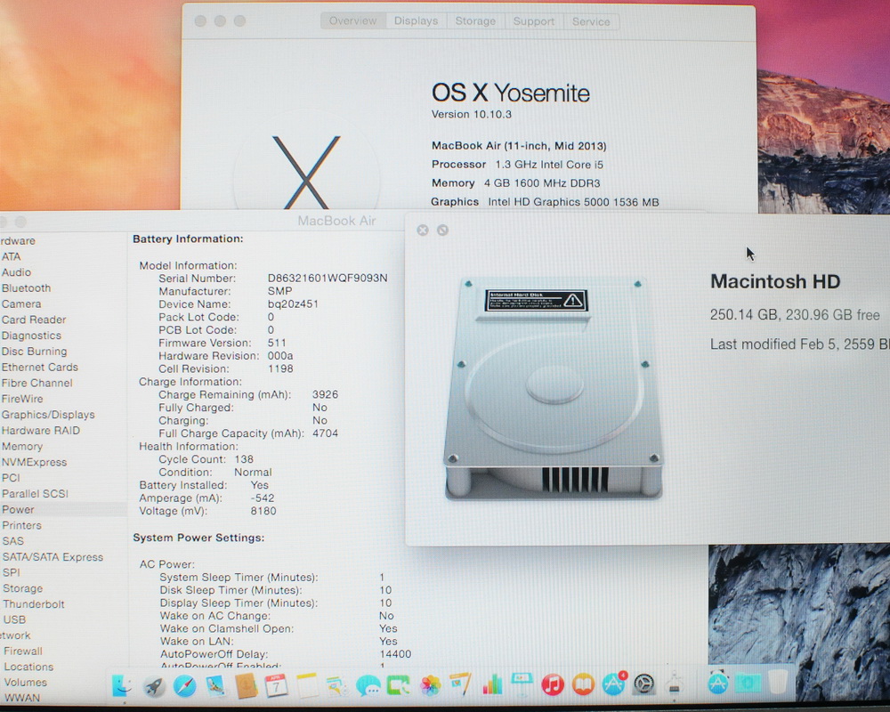Open Notes icon in Dock

307,686
